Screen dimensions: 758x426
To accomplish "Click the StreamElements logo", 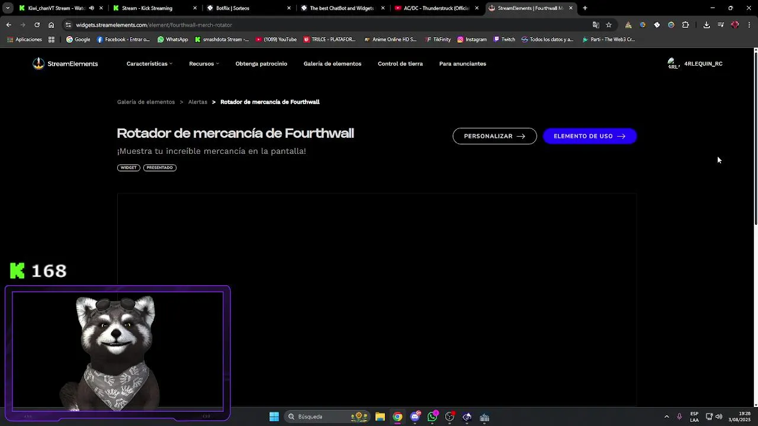I will pos(65,64).
